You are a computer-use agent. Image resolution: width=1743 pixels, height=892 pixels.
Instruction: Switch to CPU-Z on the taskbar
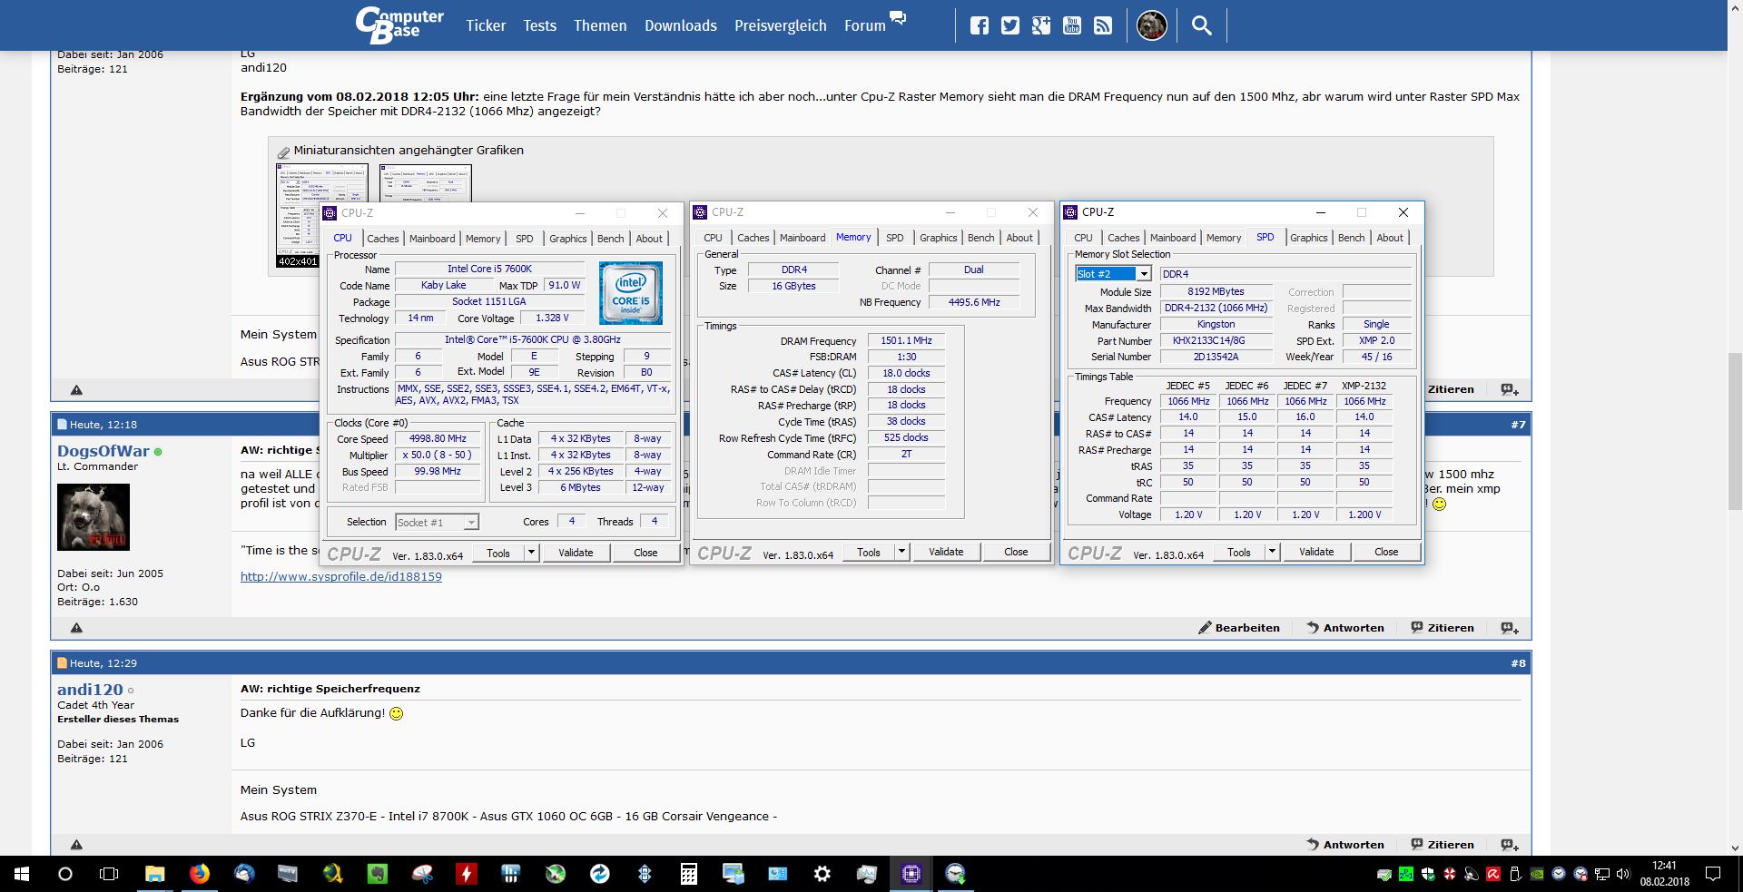tap(911, 874)
